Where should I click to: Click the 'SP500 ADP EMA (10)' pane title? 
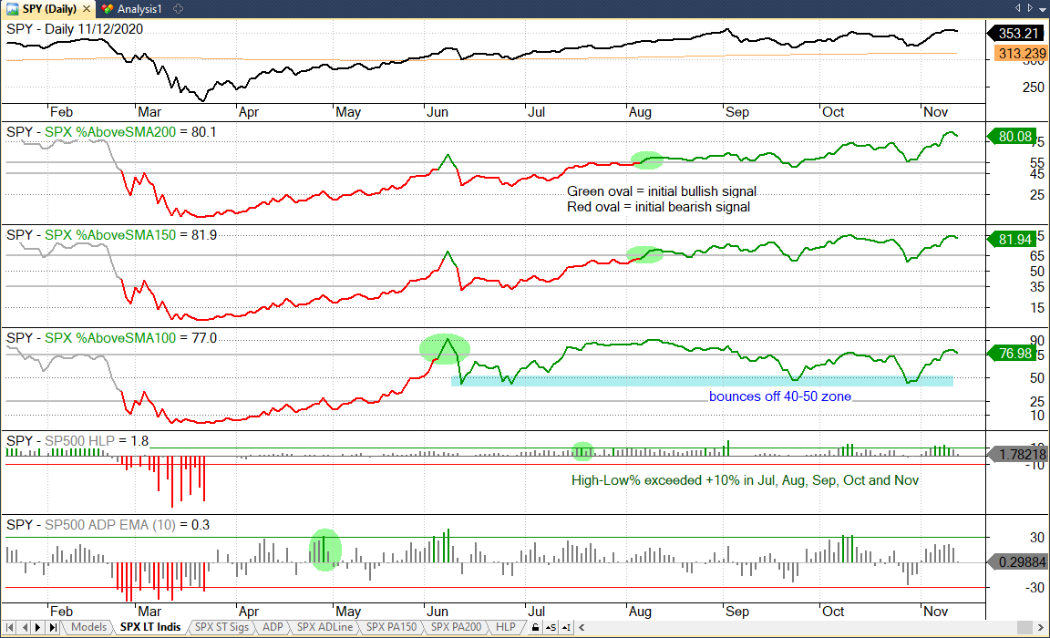click(110, 525)
